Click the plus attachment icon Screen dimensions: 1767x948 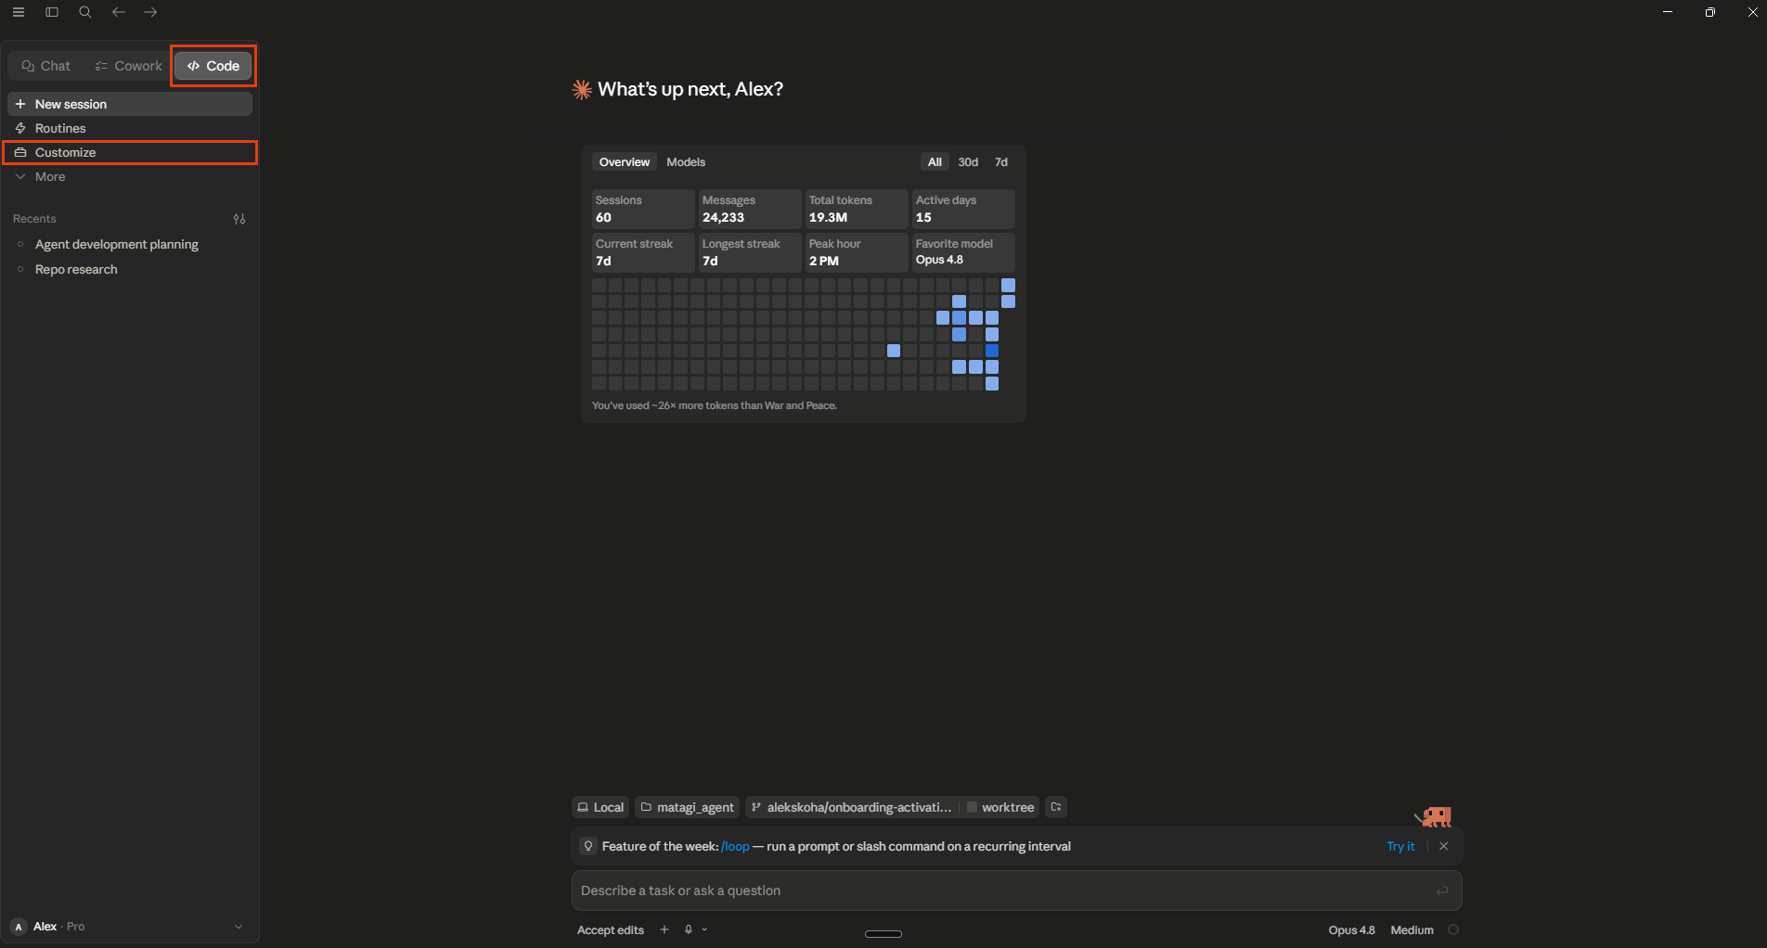point(664,929)
